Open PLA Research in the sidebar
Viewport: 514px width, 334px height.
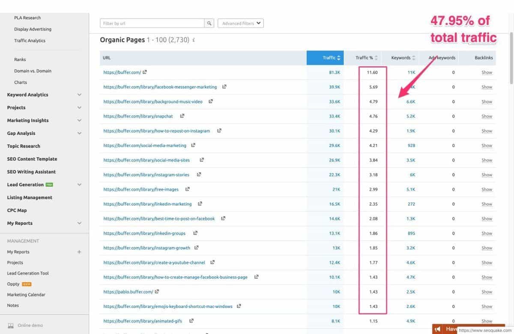(27, 18)
